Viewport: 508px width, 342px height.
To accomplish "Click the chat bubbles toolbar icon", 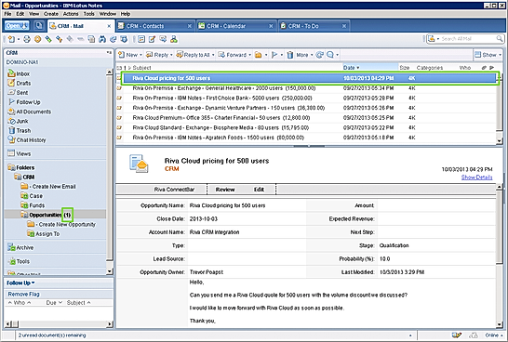I will click(x=163, y=39).
